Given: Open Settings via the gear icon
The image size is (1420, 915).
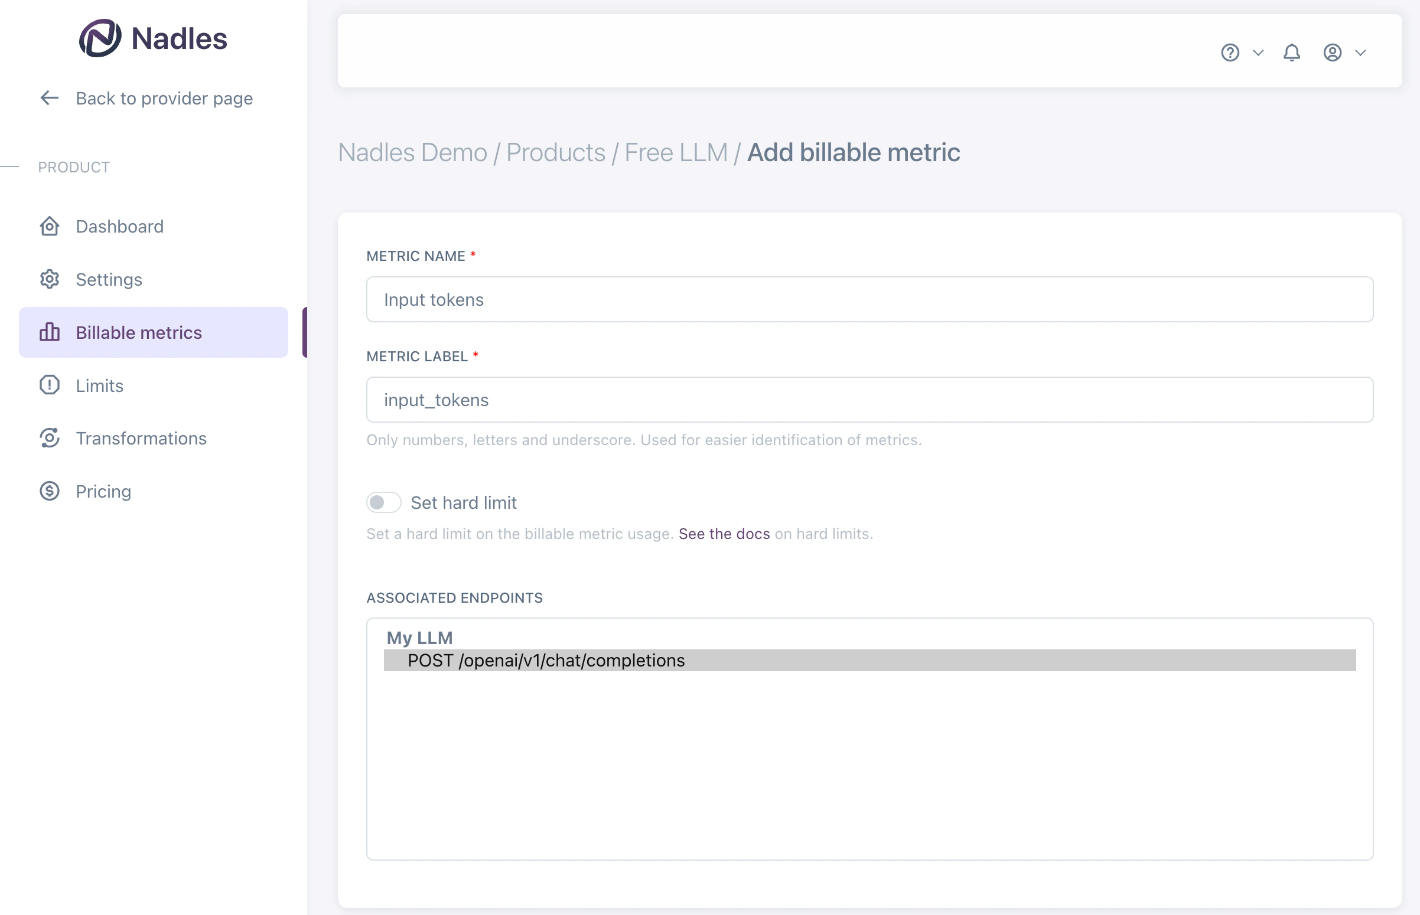Looking at the screenshot, I should point(50,279).
